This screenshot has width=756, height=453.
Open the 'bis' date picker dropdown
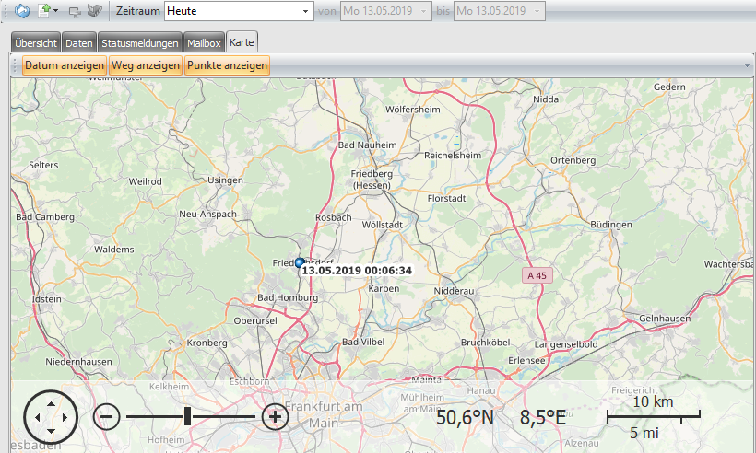[537, 11]
